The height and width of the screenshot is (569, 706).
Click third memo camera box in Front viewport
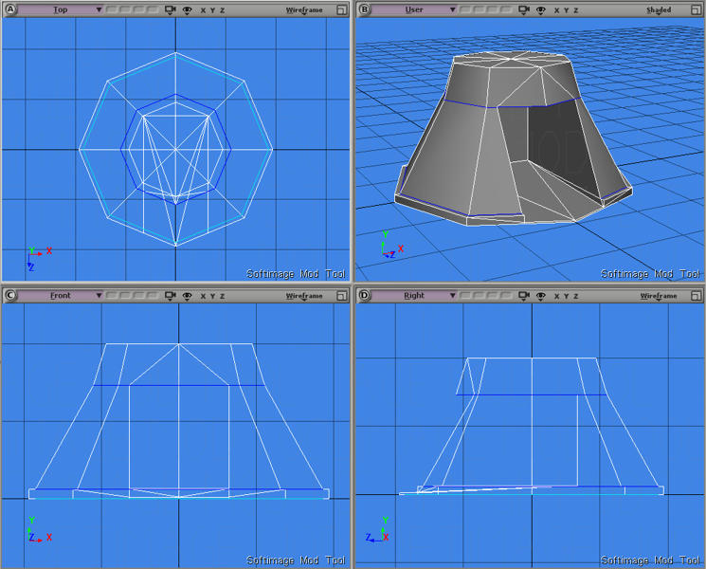pos(139,296)
